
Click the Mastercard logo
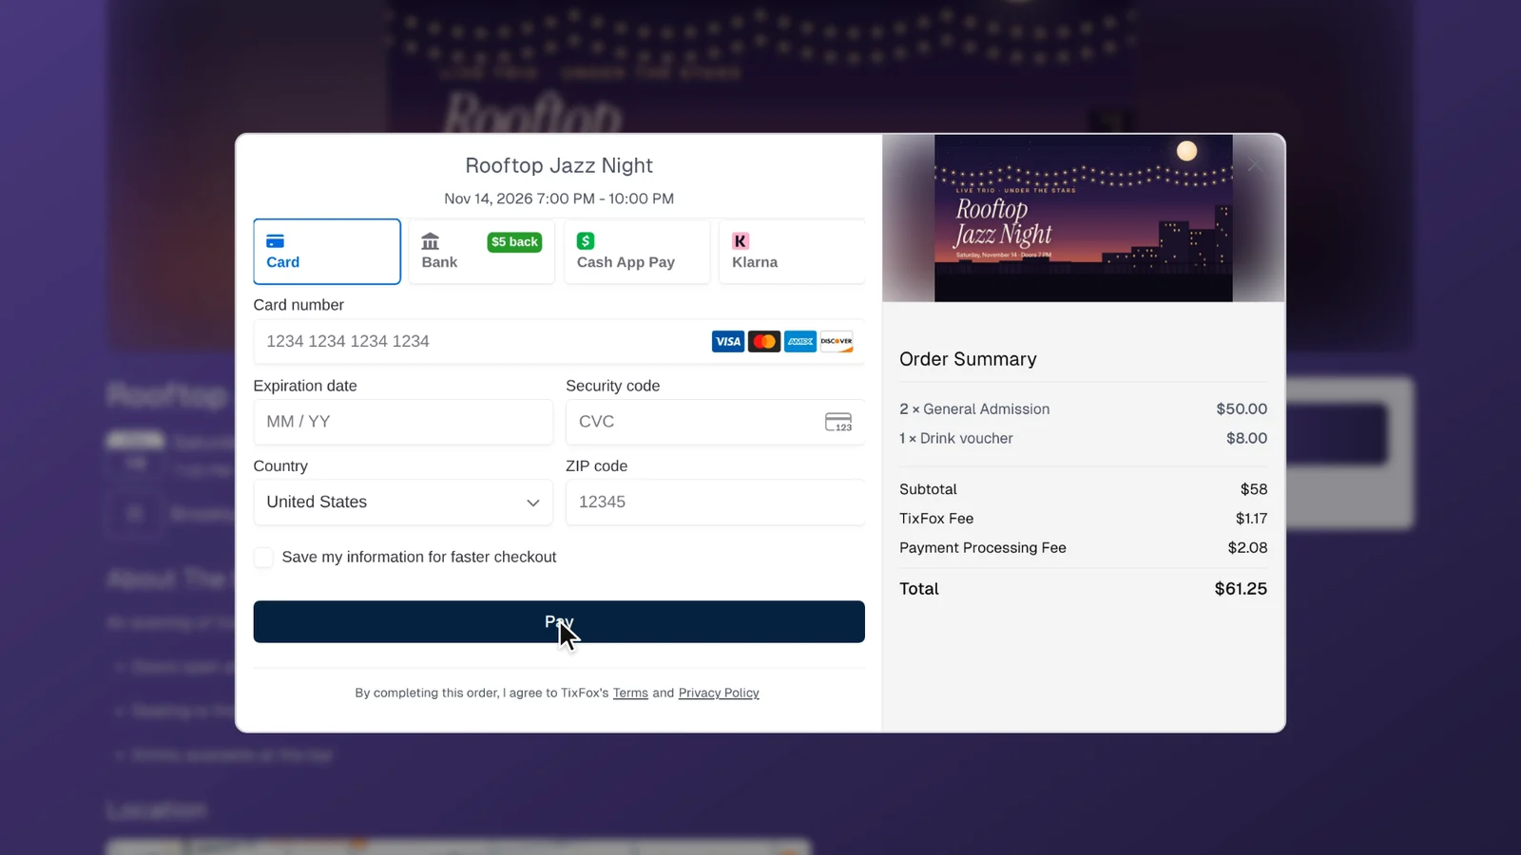pos(764,341)
